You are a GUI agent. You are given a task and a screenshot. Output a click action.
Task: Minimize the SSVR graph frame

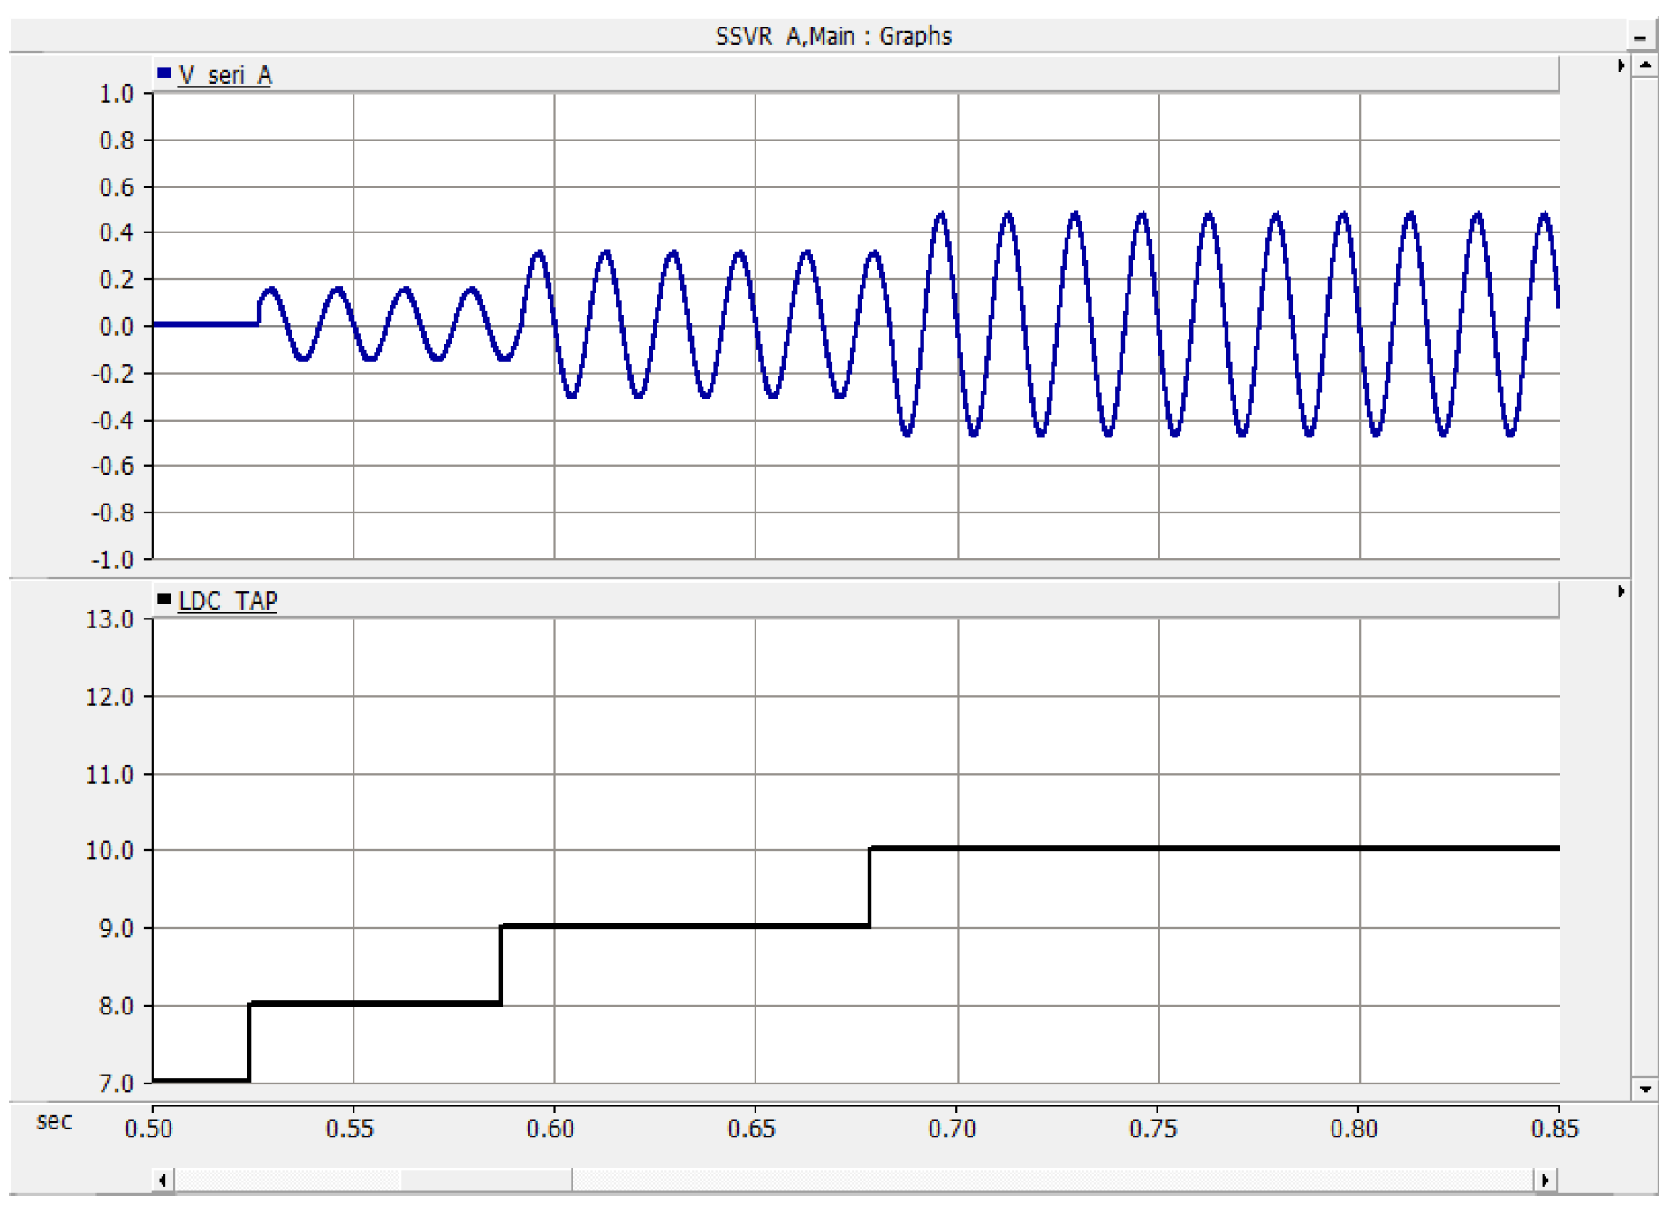(1639, 38)
